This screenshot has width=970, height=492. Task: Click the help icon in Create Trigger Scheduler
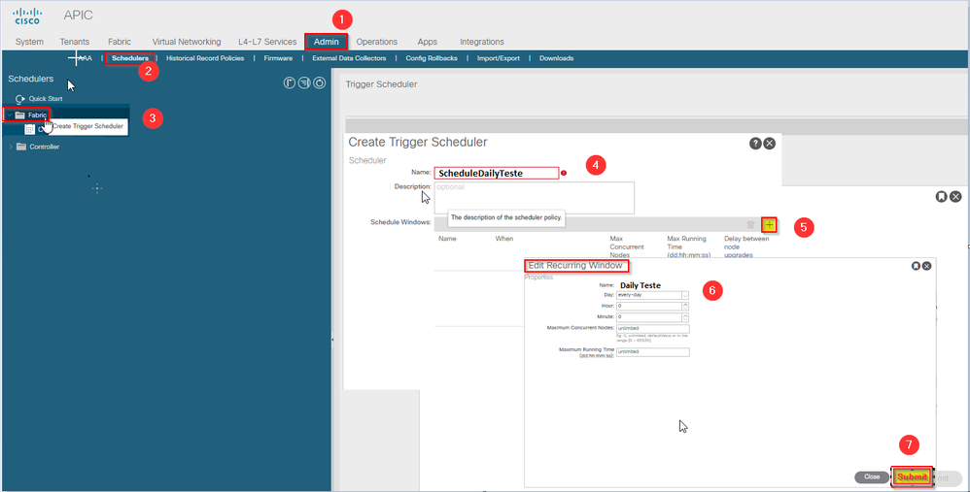click(755, 144)
